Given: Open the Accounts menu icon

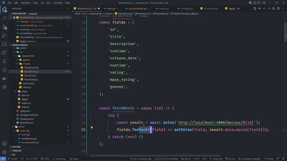Looking at the screenshot, I should (4, 144).
